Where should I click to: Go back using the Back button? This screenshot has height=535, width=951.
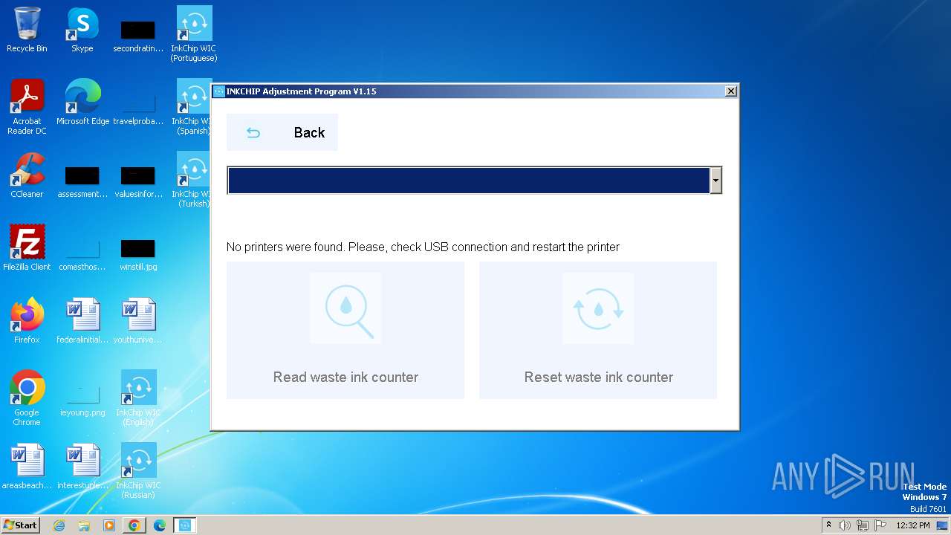click(x=282, y=132)
